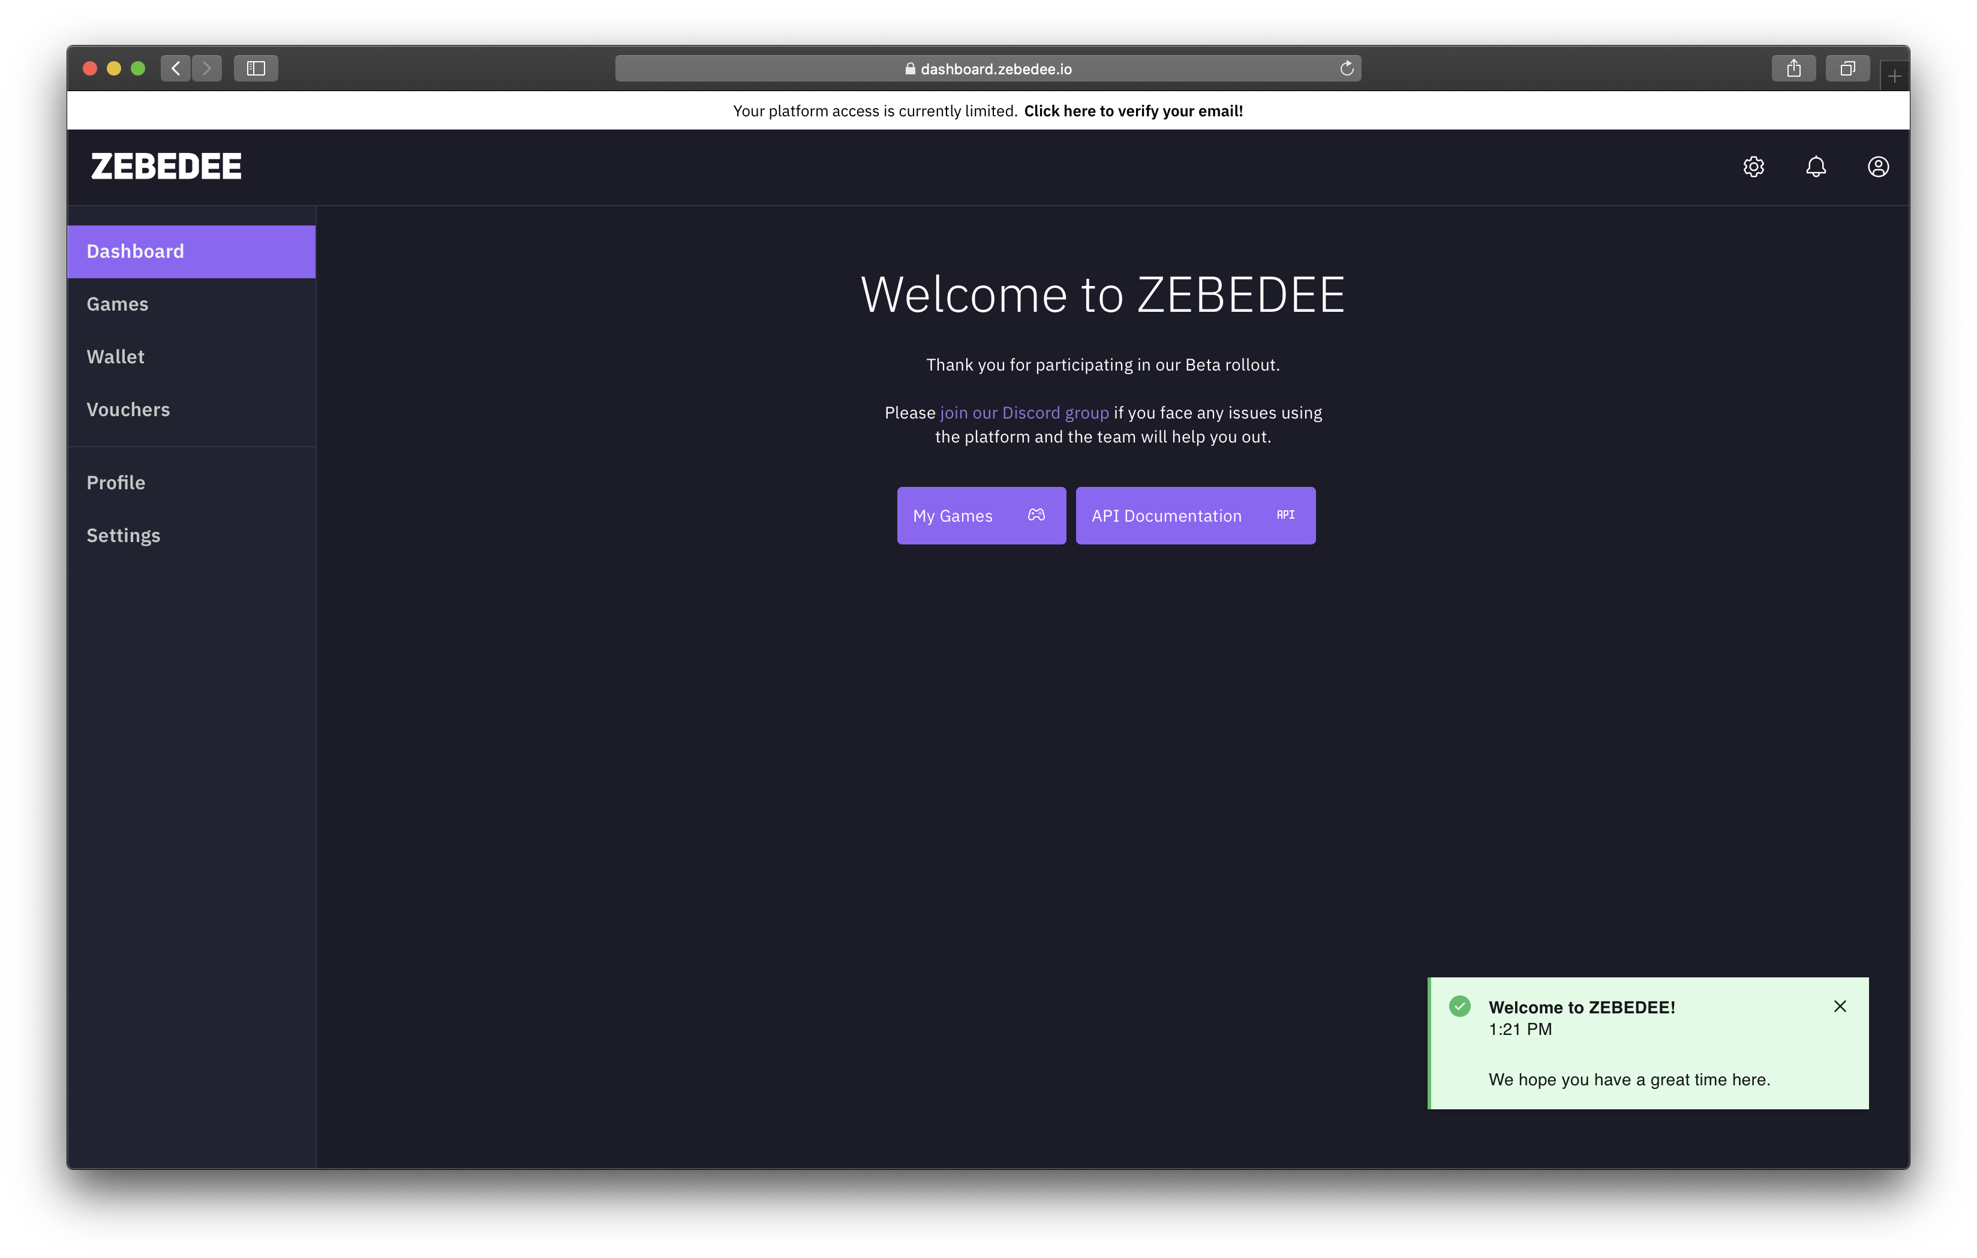This screenshot has height=1258, width=1977.
Task: Open the API Documentation button
Action: (x=1195, y=515)
